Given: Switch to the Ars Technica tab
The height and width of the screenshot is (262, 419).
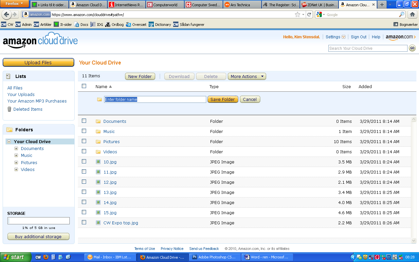Looking at the screenshot, I should (x=242, y=5).
